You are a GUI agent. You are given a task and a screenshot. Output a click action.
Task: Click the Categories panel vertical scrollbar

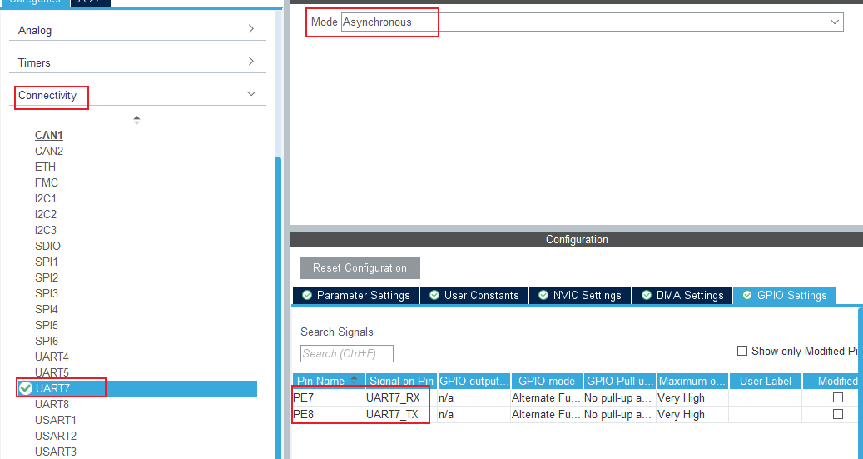(x=278, y=307)
